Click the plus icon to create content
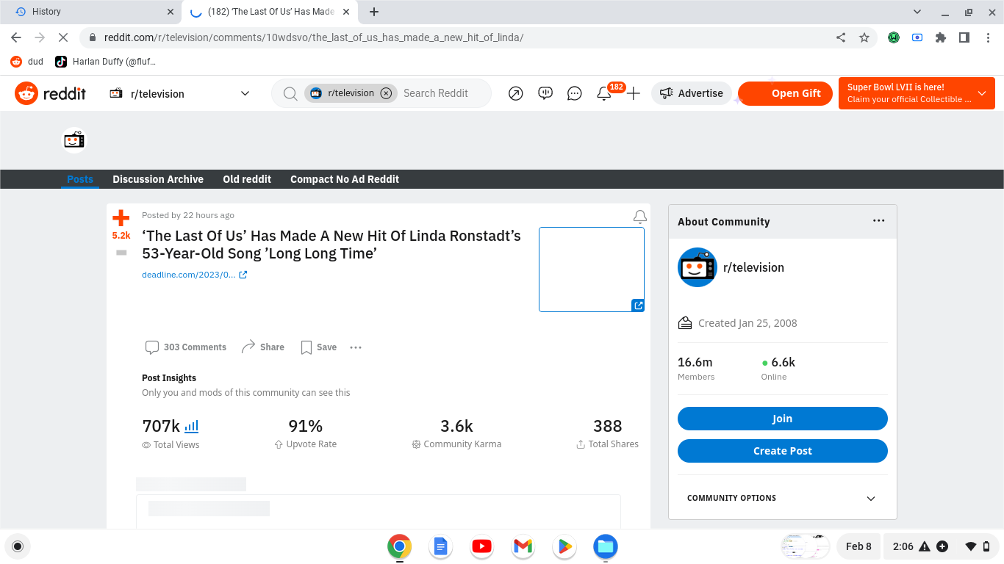 click(x=633, y=93)
